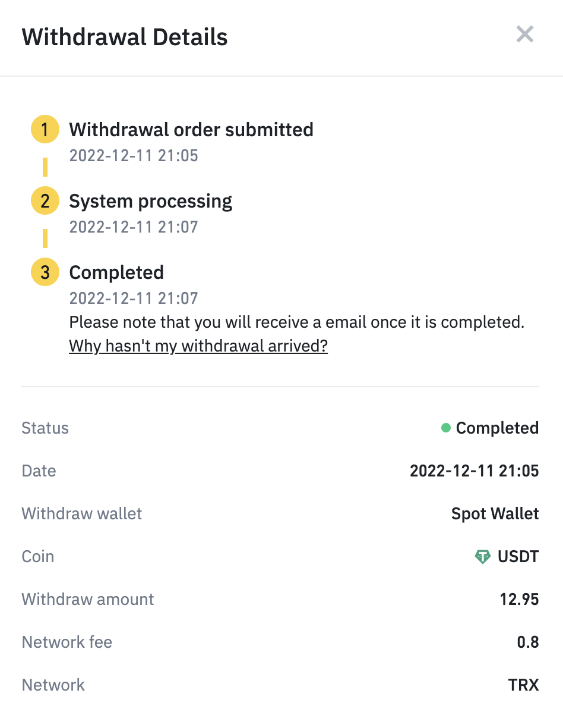
Task: Click the step 3 yellow circle icon
Action: pyautogui.click(x=45, y=272)
